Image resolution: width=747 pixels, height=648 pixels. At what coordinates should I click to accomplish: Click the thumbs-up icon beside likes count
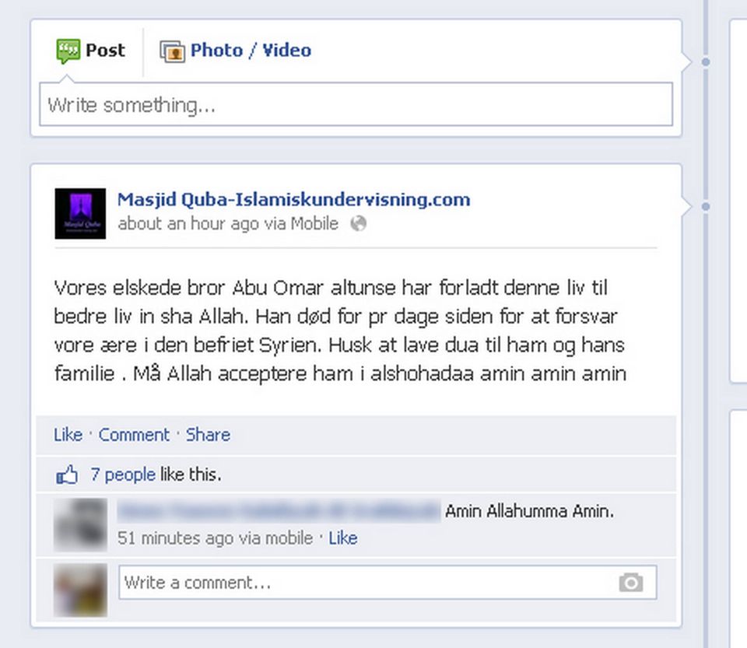pos(67,475)
